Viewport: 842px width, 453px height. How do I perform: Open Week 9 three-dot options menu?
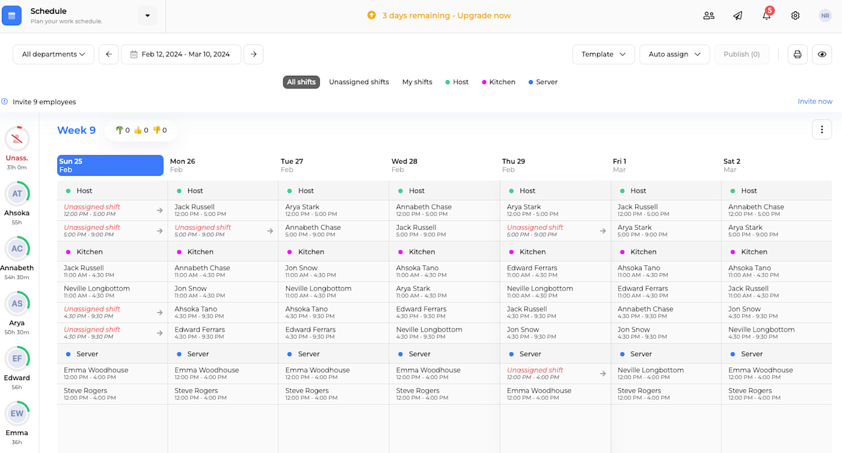point(822,129)
